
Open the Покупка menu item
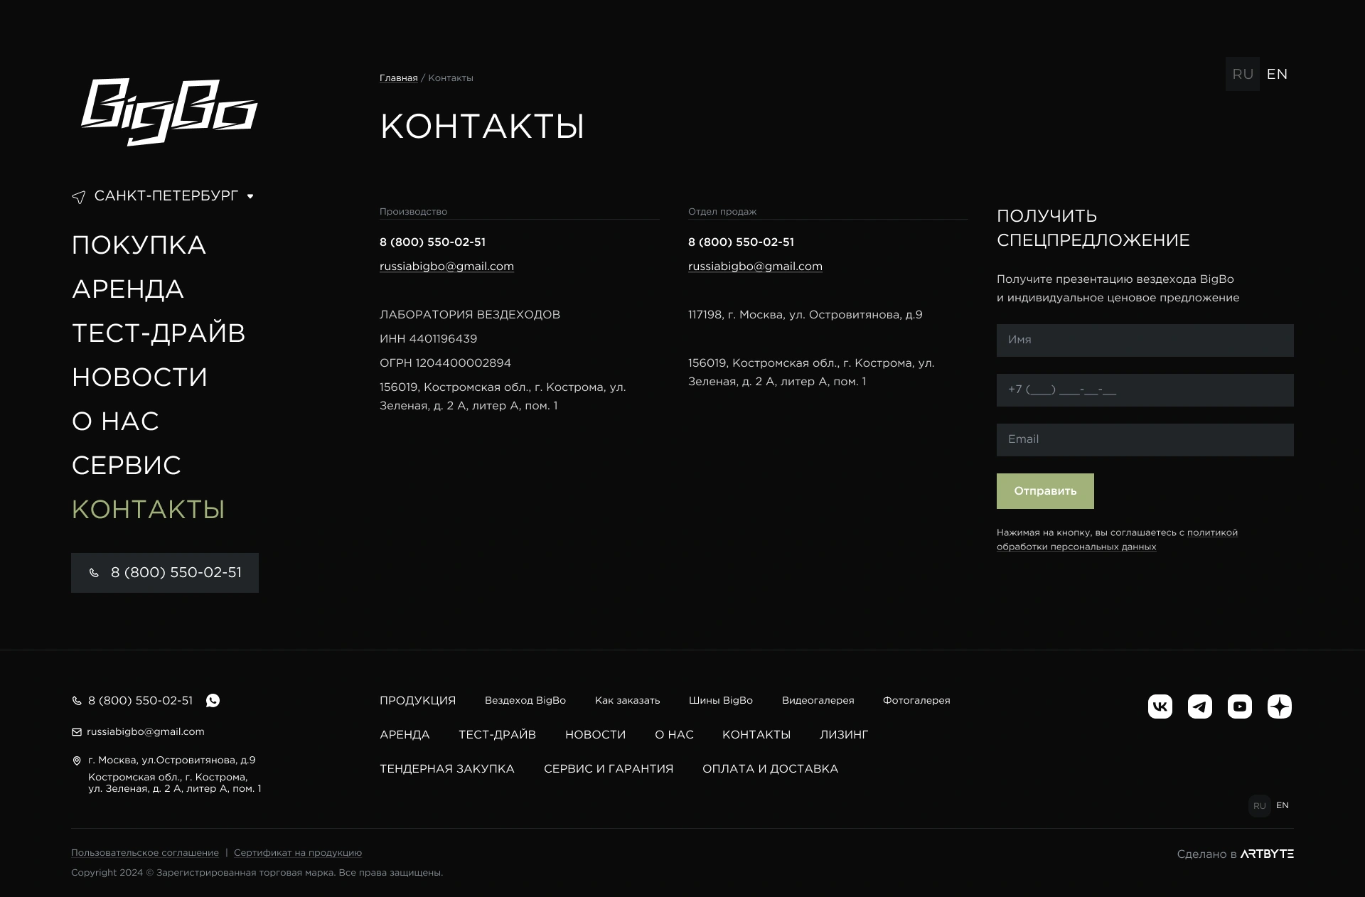tap(139, 245)
